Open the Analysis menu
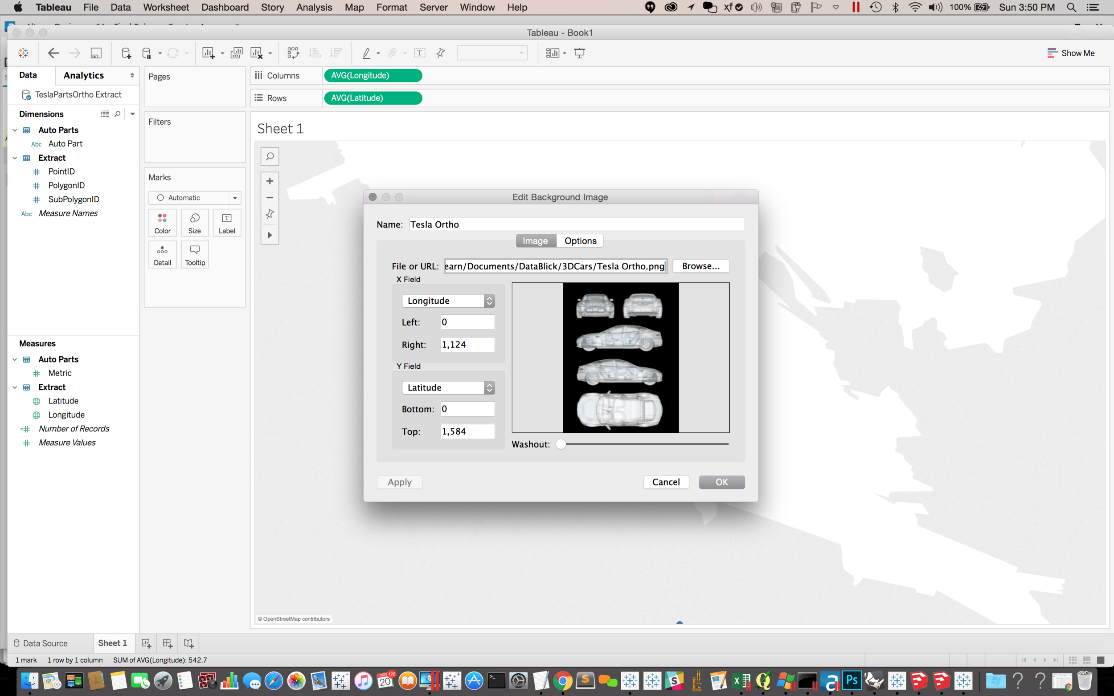This screenshot has width=1114, height=696. pos(314,8)
